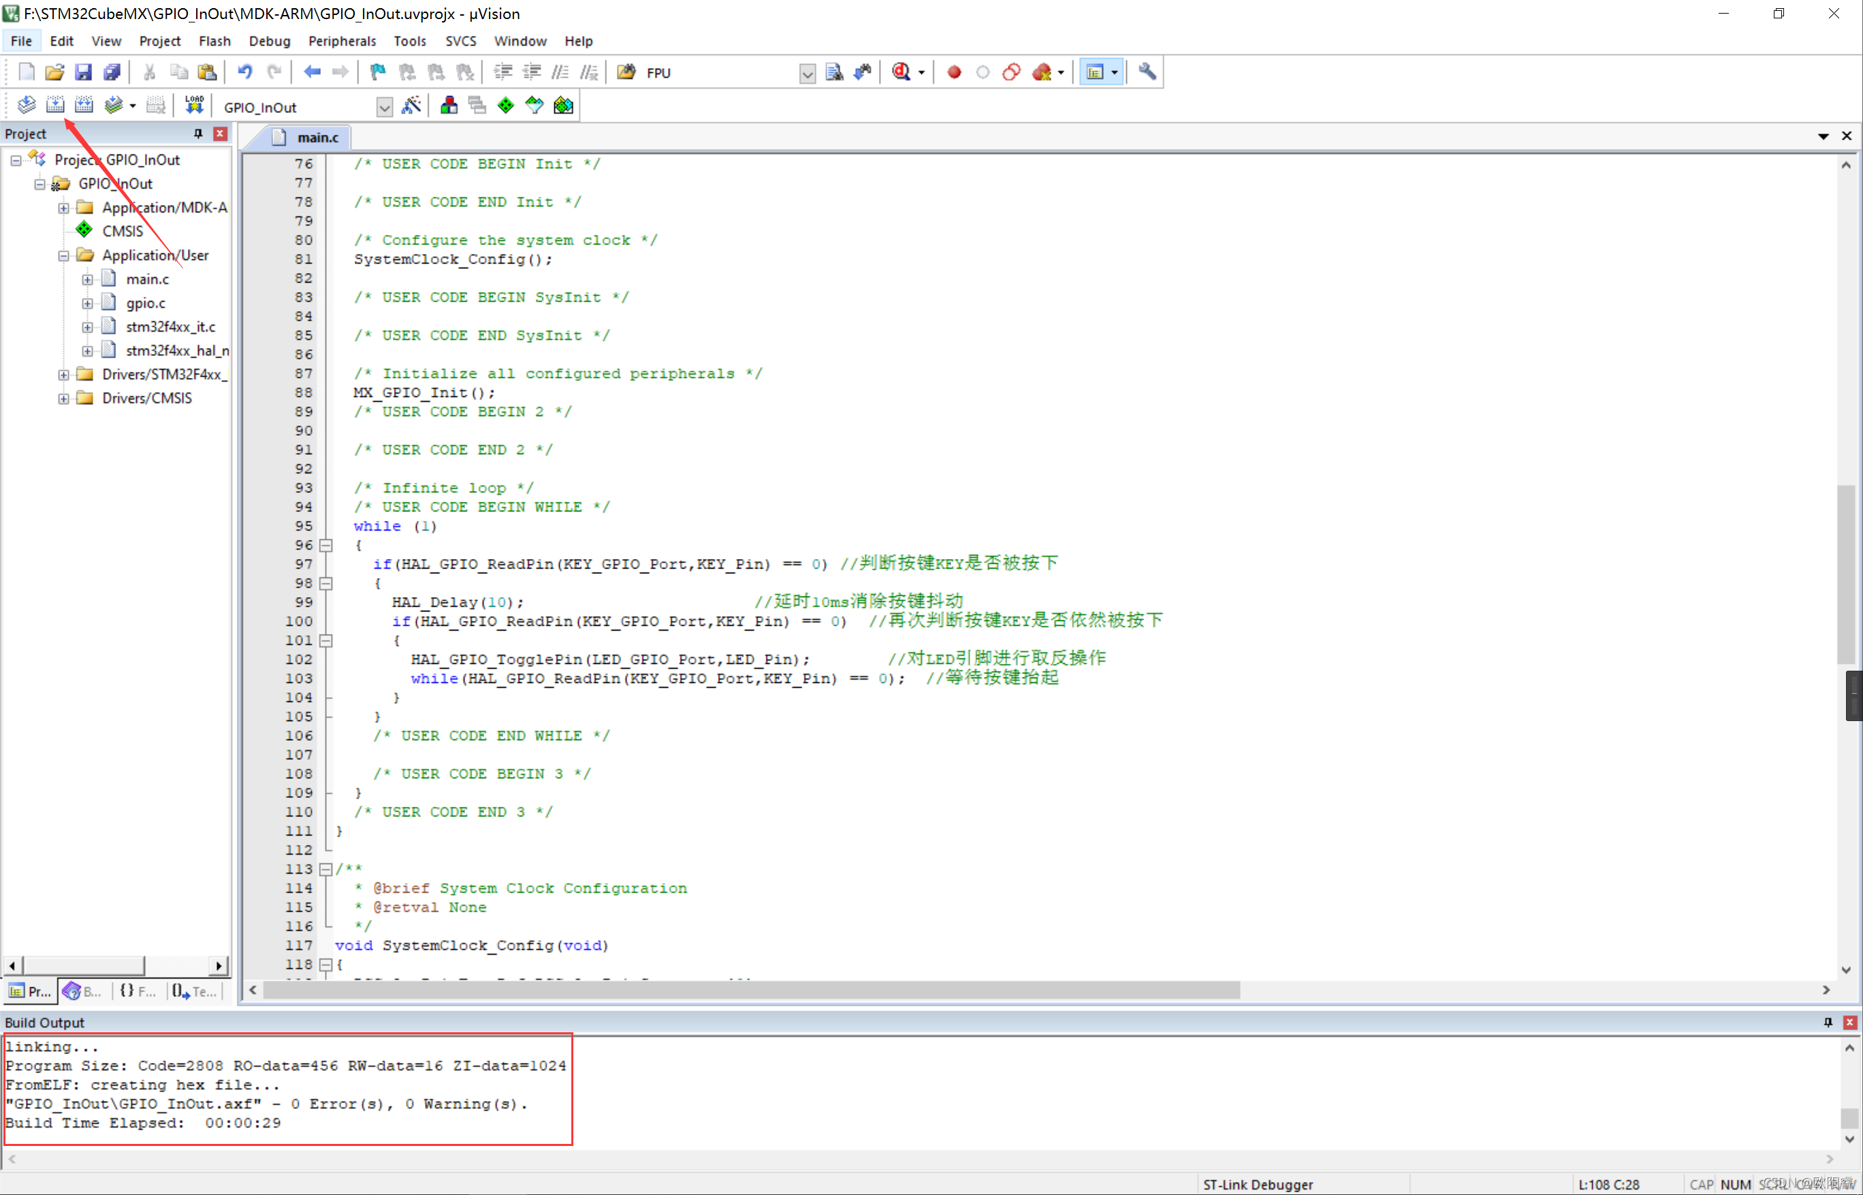Open the SVCS menu

461,41
